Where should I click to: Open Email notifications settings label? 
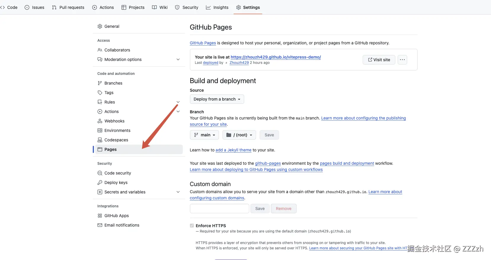122,225
